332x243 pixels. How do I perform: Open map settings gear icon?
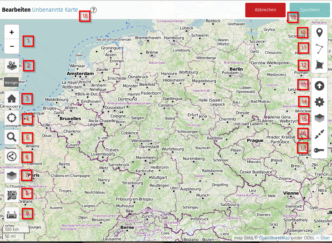(319, 102)
